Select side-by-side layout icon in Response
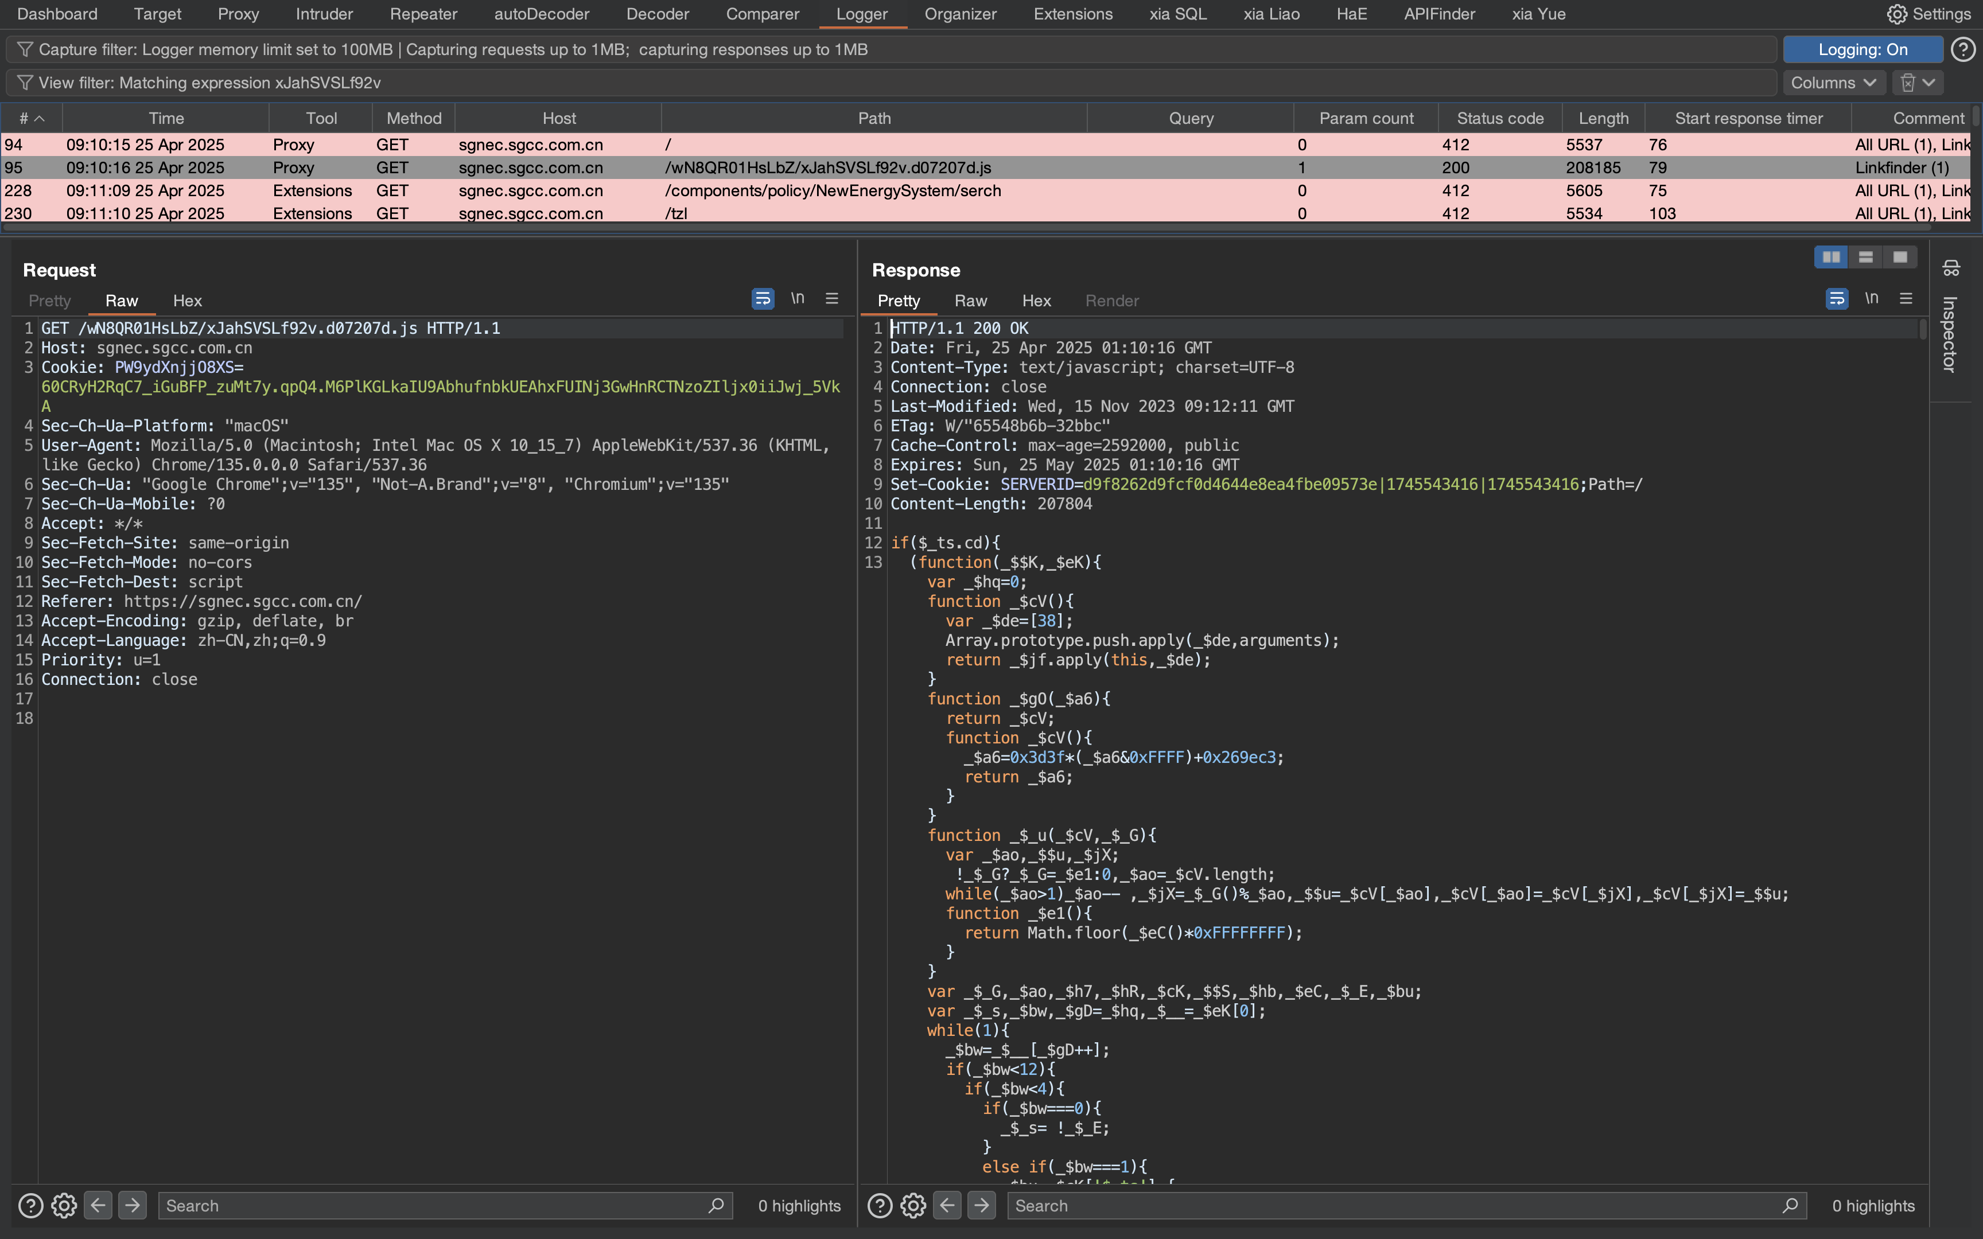The height and width of the screenshot is (1239, 1983). pos(1830,258)
